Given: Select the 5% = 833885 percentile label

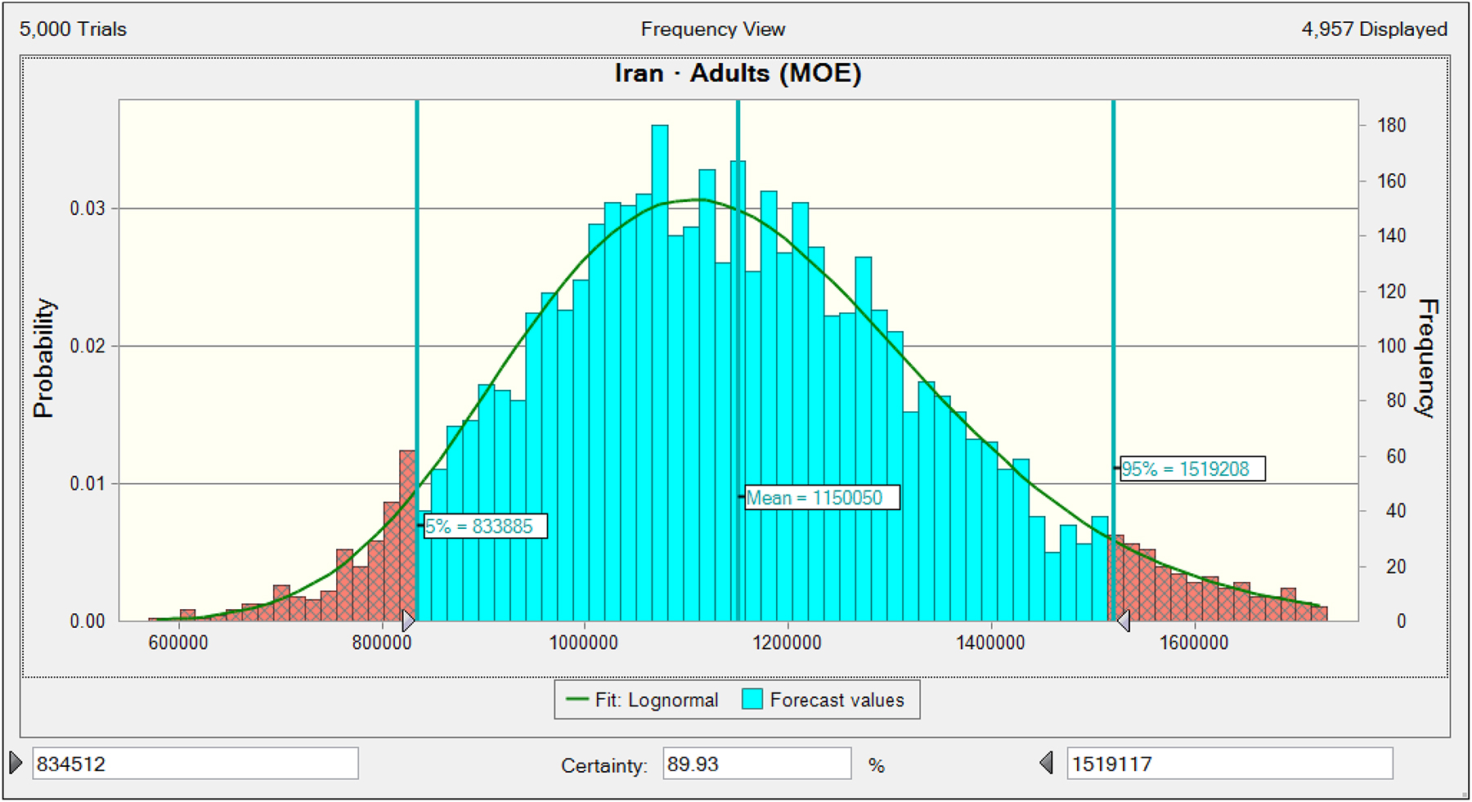Looking at the screenshot, I should click(x=485, y=526).
